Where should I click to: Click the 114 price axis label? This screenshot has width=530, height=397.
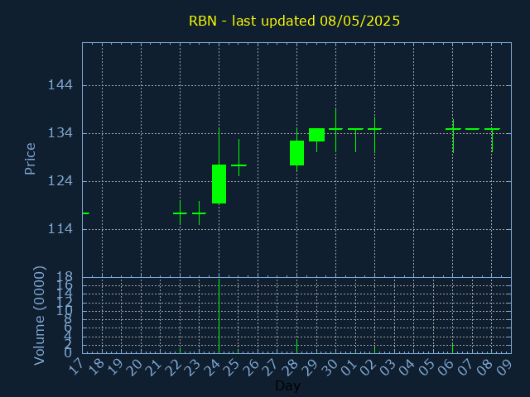pos(60,229)
